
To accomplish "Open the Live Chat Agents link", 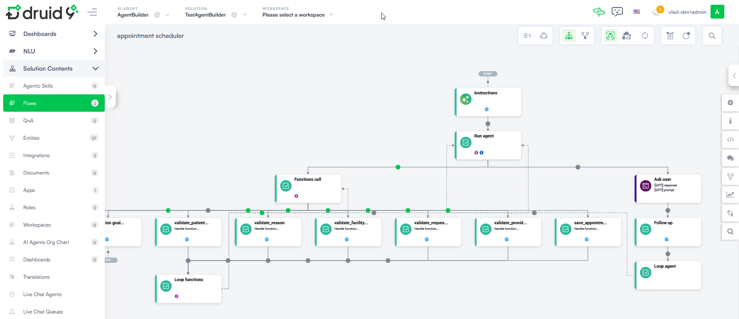I will click(x=42, y=295).
